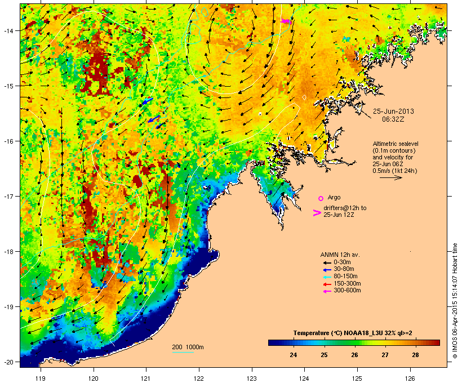Click the longitude axis label 120
Viewport: 462px width, 383px height.
94,378
